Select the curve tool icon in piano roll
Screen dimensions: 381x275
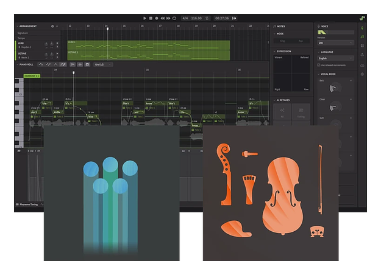tap(55, 64)
